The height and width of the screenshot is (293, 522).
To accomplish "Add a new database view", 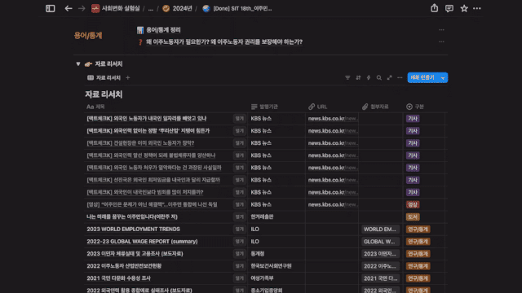I will pos(128,78).
